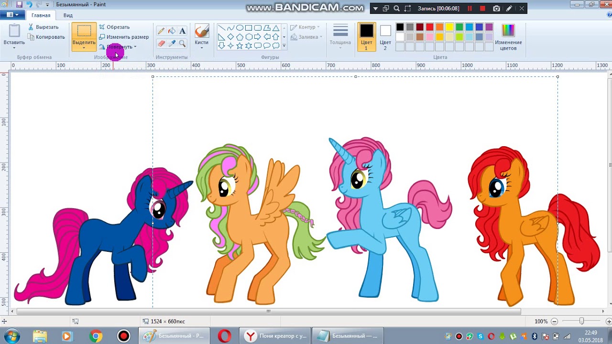Pick the green color swatch
This screenshot has width=612, height=344.
pos(459,27)
